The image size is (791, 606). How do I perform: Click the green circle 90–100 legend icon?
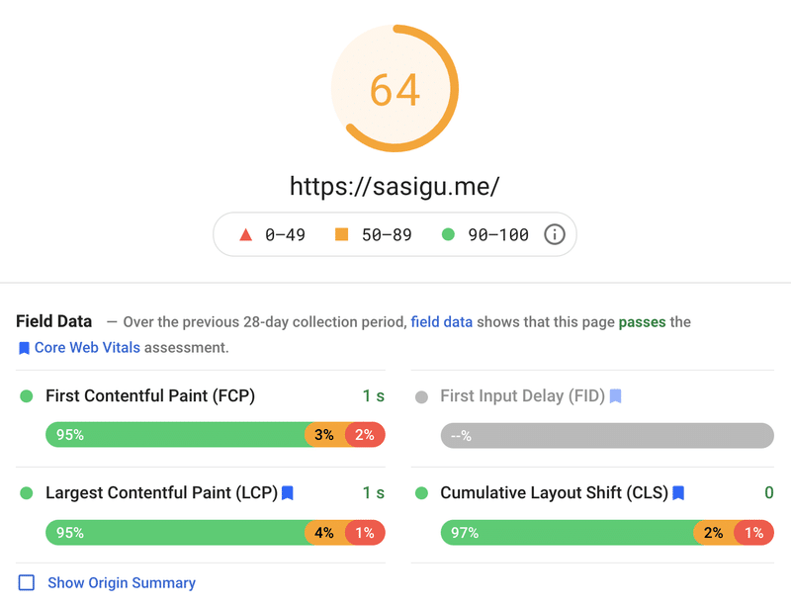[x=448, y=235]
